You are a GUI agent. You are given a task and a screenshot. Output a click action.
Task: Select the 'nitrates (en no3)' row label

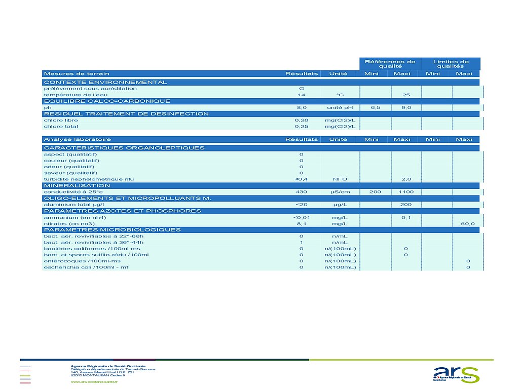pyautogui.click(x=69, y=224)
